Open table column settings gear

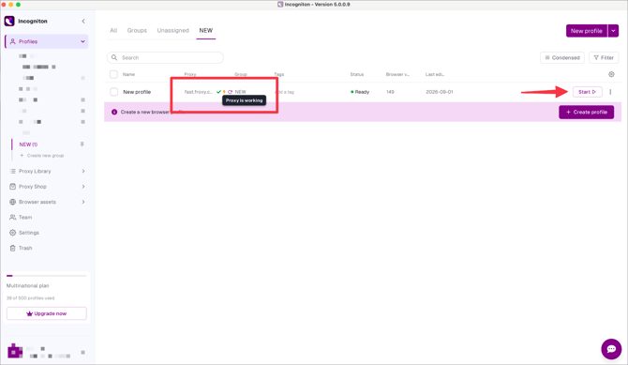click(611, 74)
